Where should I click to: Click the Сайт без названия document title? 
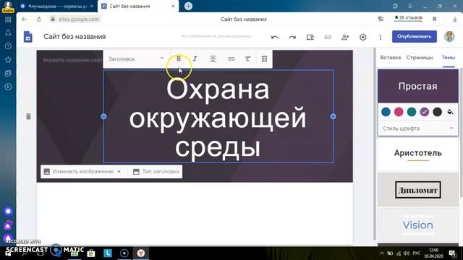pos(75,37)
